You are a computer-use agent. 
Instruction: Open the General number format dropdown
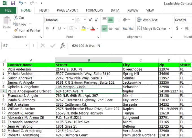pos(183,20)
